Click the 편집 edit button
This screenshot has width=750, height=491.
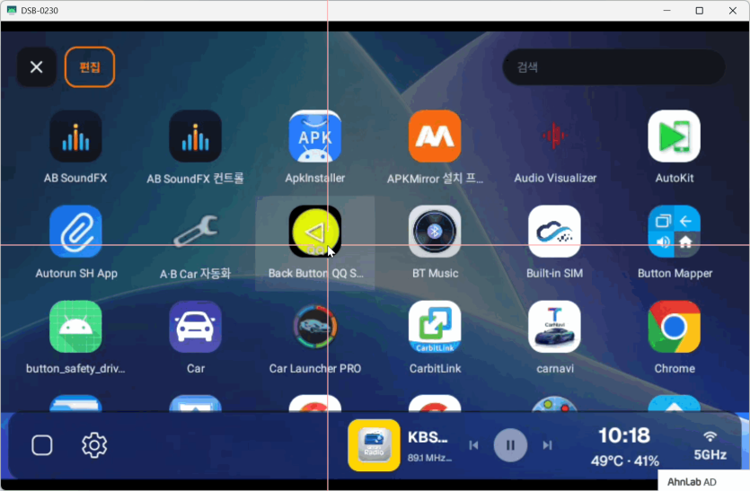(x=90, y=67)
